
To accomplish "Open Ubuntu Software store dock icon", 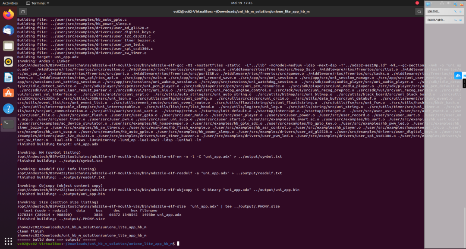I will point(8,93).
